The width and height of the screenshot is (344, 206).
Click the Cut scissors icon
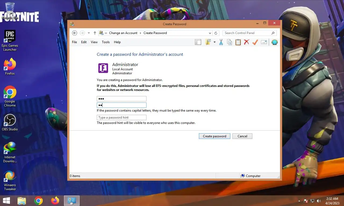click(x=221, y=42)
